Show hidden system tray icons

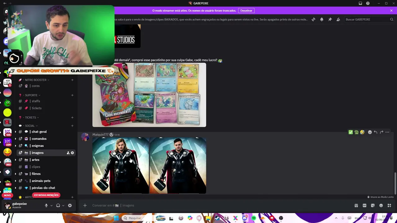(x=336, y=218)
